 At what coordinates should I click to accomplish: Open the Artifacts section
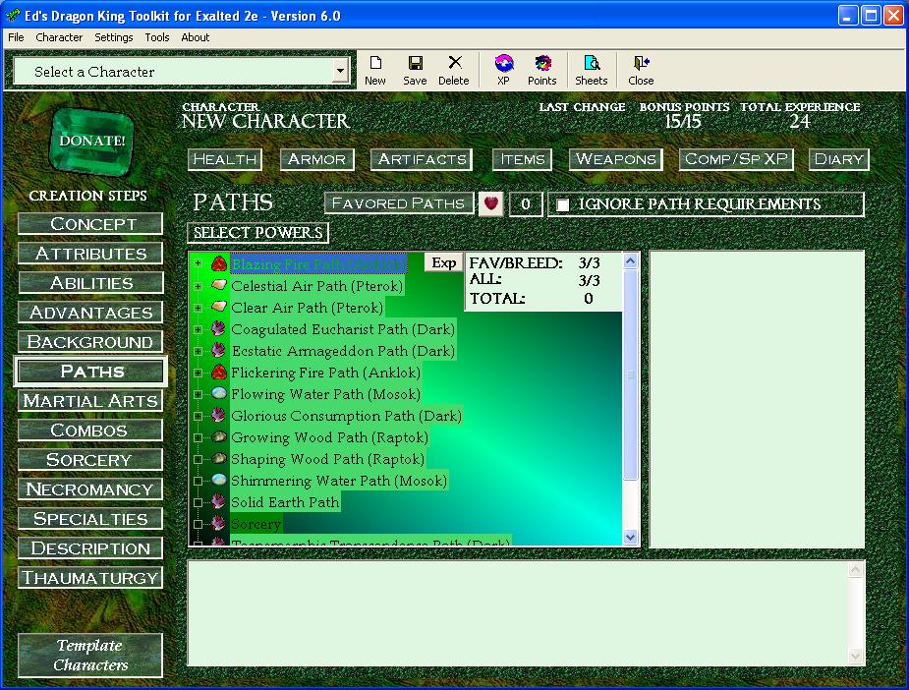pyautogui.click(x=422, y=159)
